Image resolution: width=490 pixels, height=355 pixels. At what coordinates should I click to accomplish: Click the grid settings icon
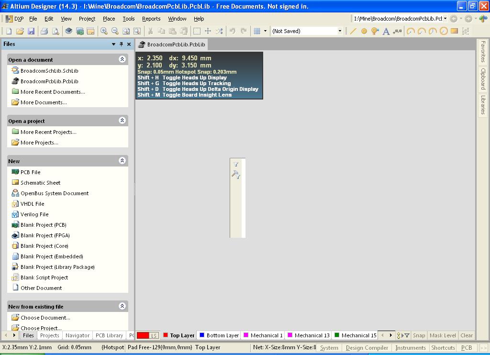tap(257, 31)
